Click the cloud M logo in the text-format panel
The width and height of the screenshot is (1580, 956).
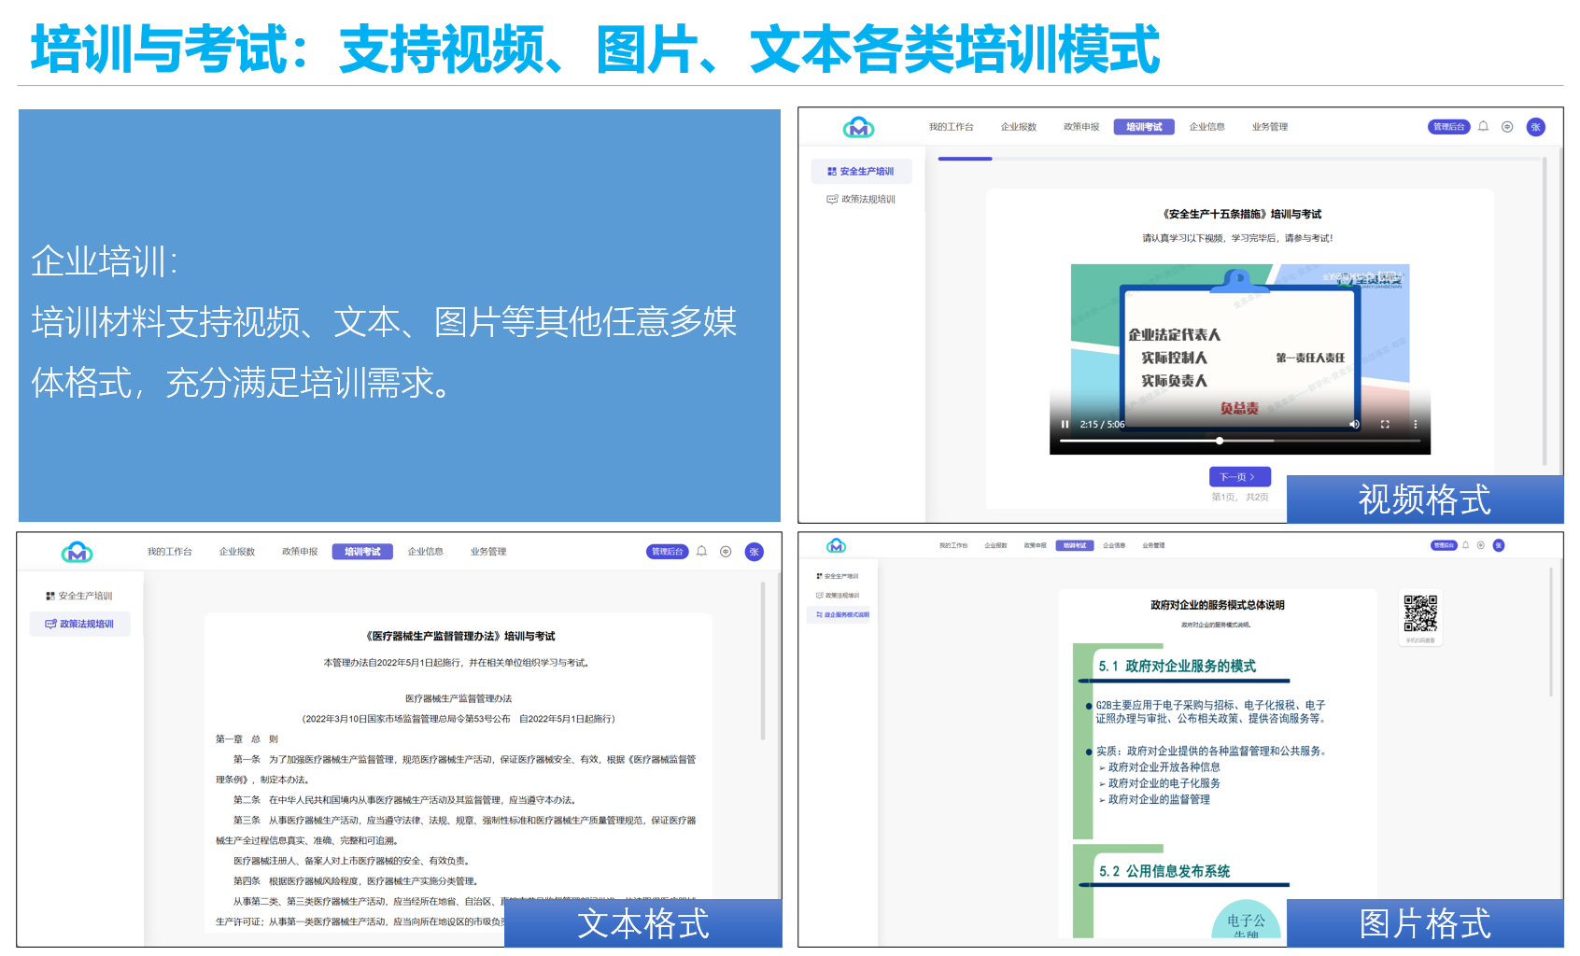(77, 552)
